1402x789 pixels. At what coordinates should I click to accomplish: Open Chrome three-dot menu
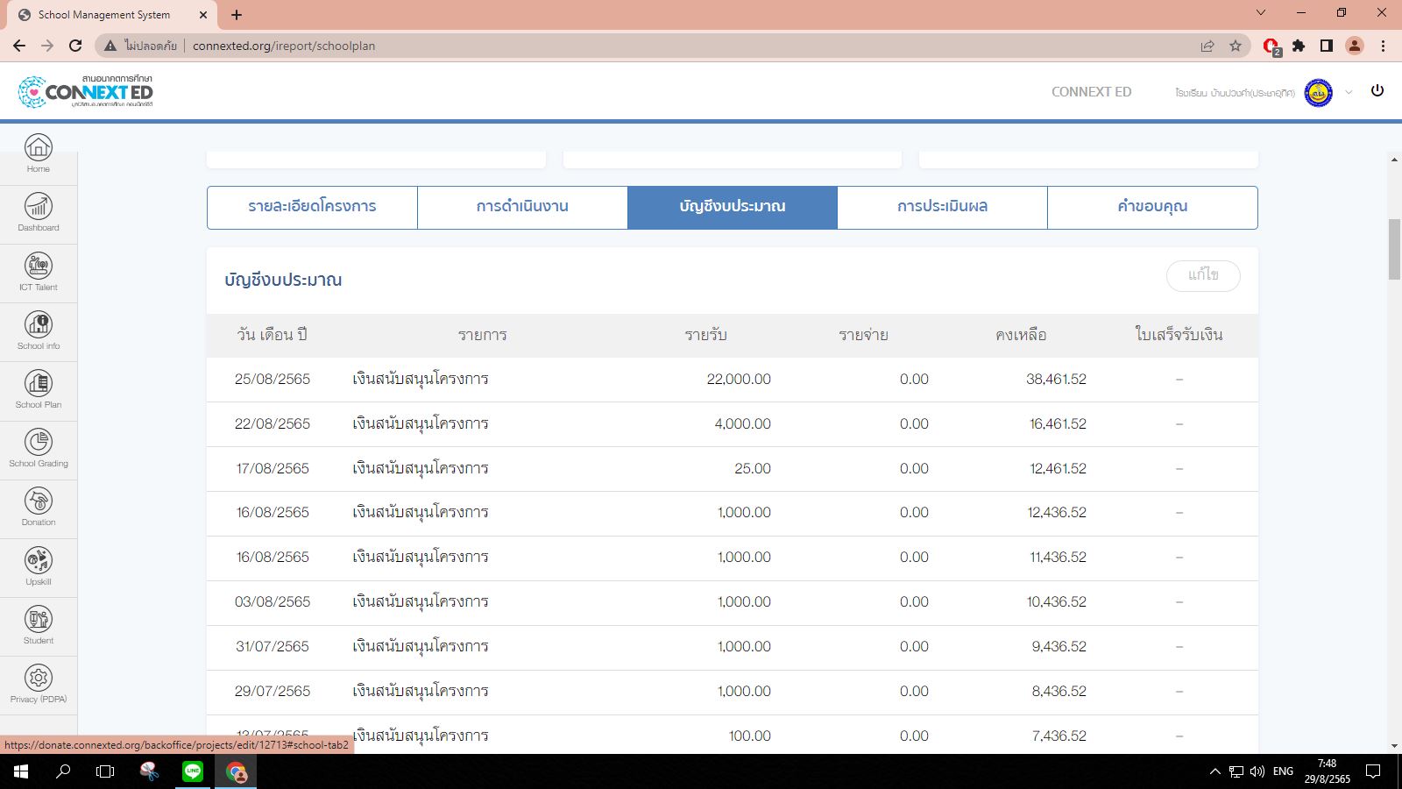tap(1384, 46)
